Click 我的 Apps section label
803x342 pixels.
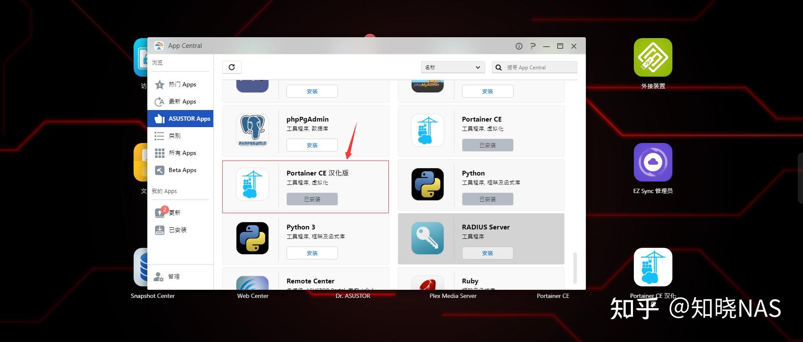[x=164, y=191]
